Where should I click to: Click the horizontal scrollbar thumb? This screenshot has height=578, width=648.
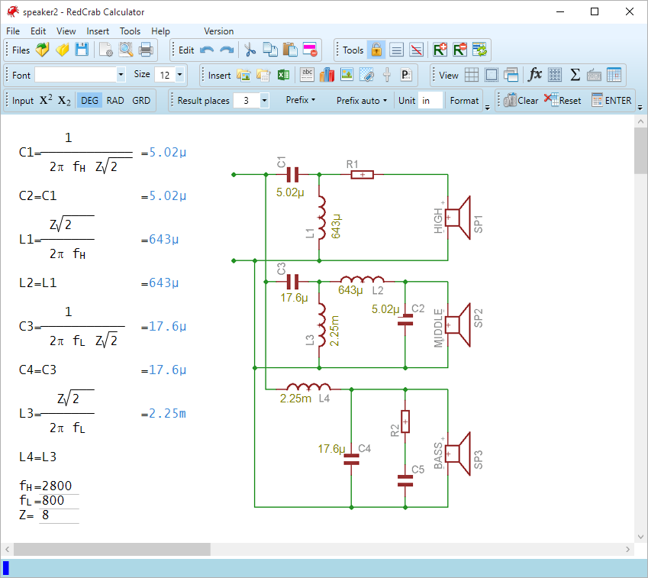111,549
